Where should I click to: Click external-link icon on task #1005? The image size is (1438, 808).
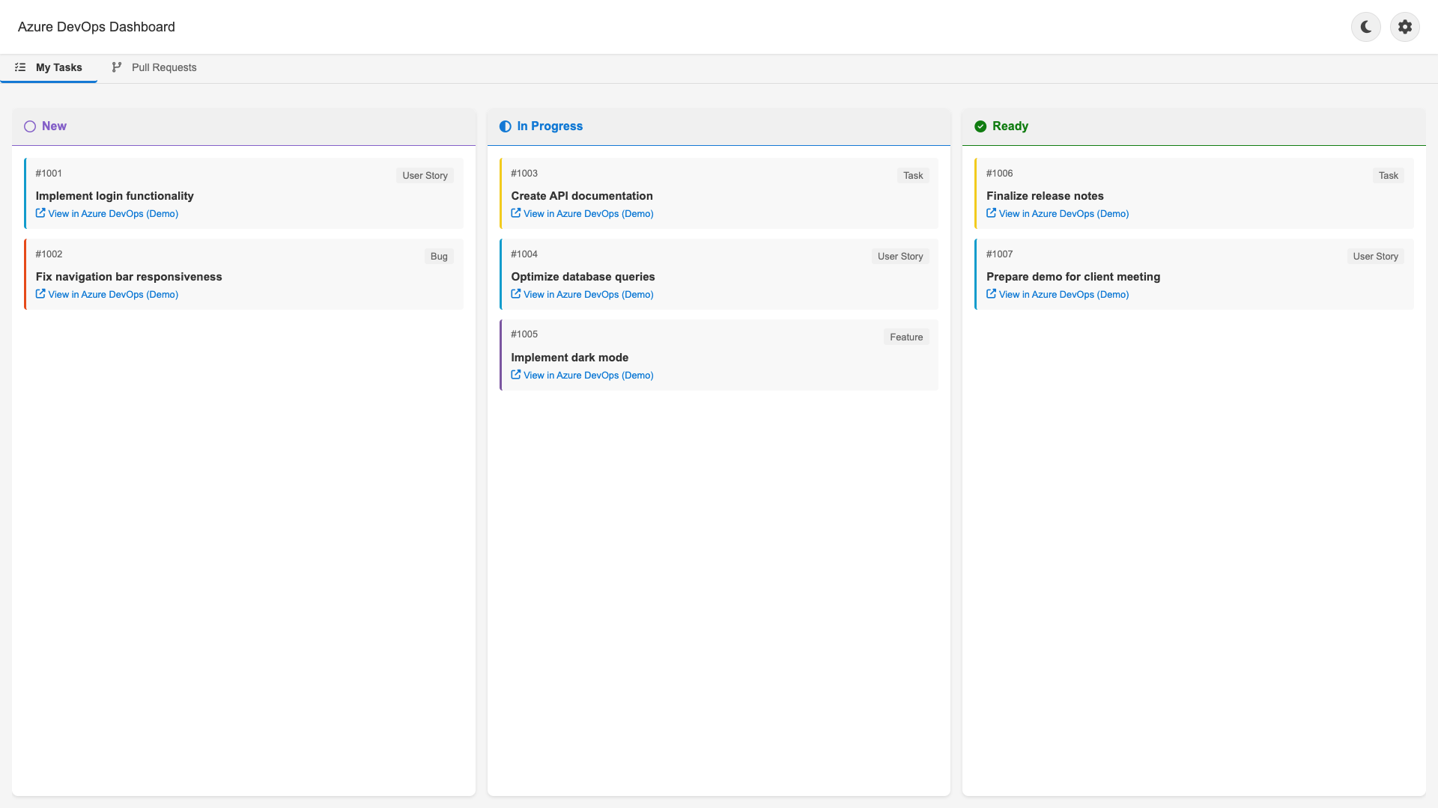[516, 375]
